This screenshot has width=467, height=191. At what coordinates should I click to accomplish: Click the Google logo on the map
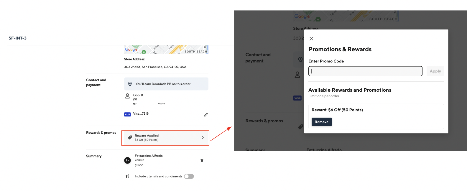click(131, 50)
